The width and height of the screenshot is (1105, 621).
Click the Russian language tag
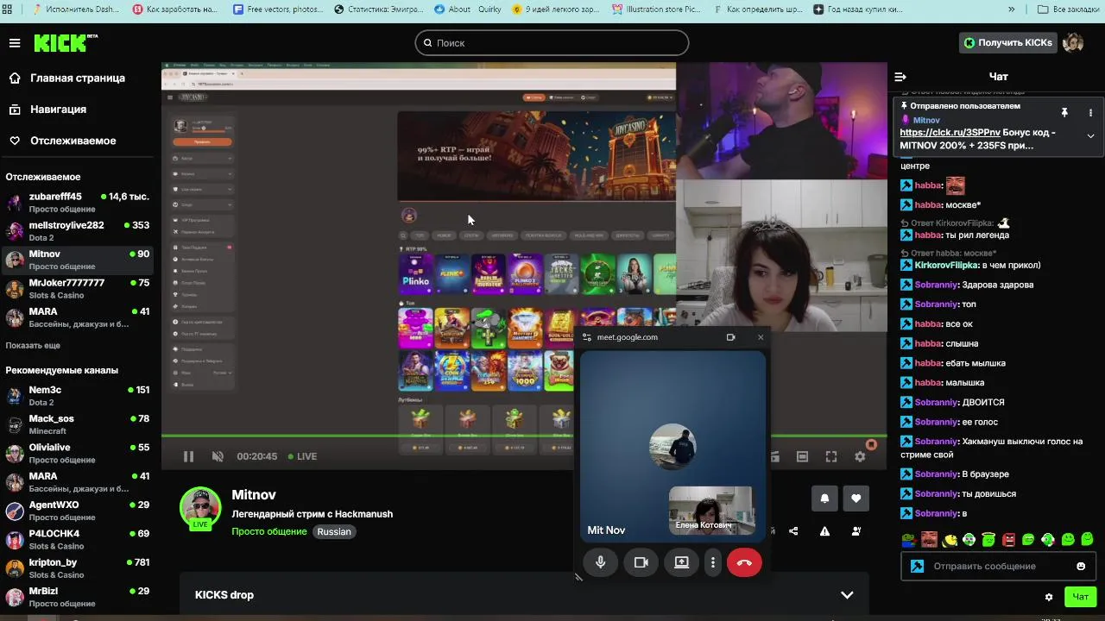[334, 531]
